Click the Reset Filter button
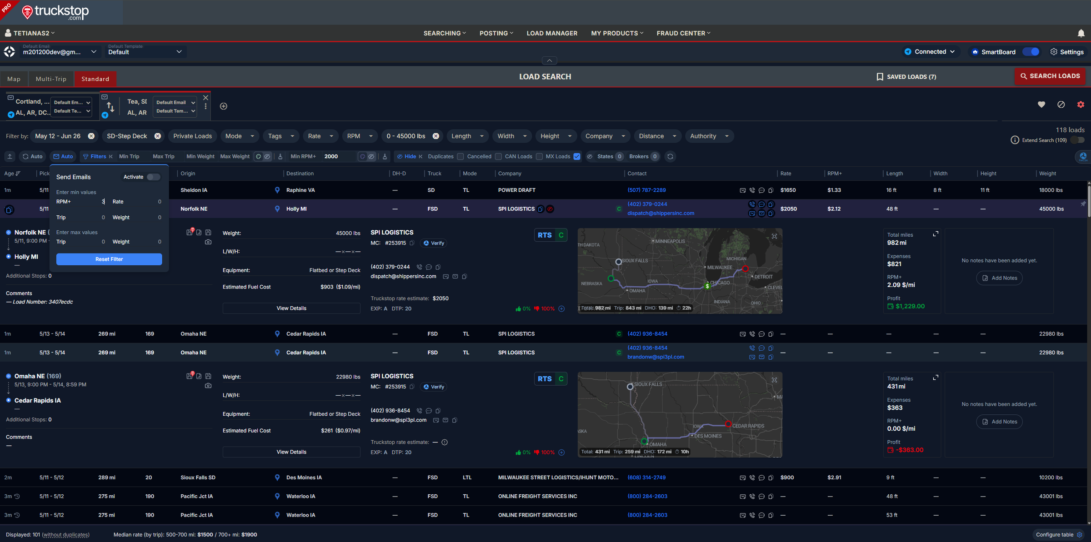 tap(109, 259)
